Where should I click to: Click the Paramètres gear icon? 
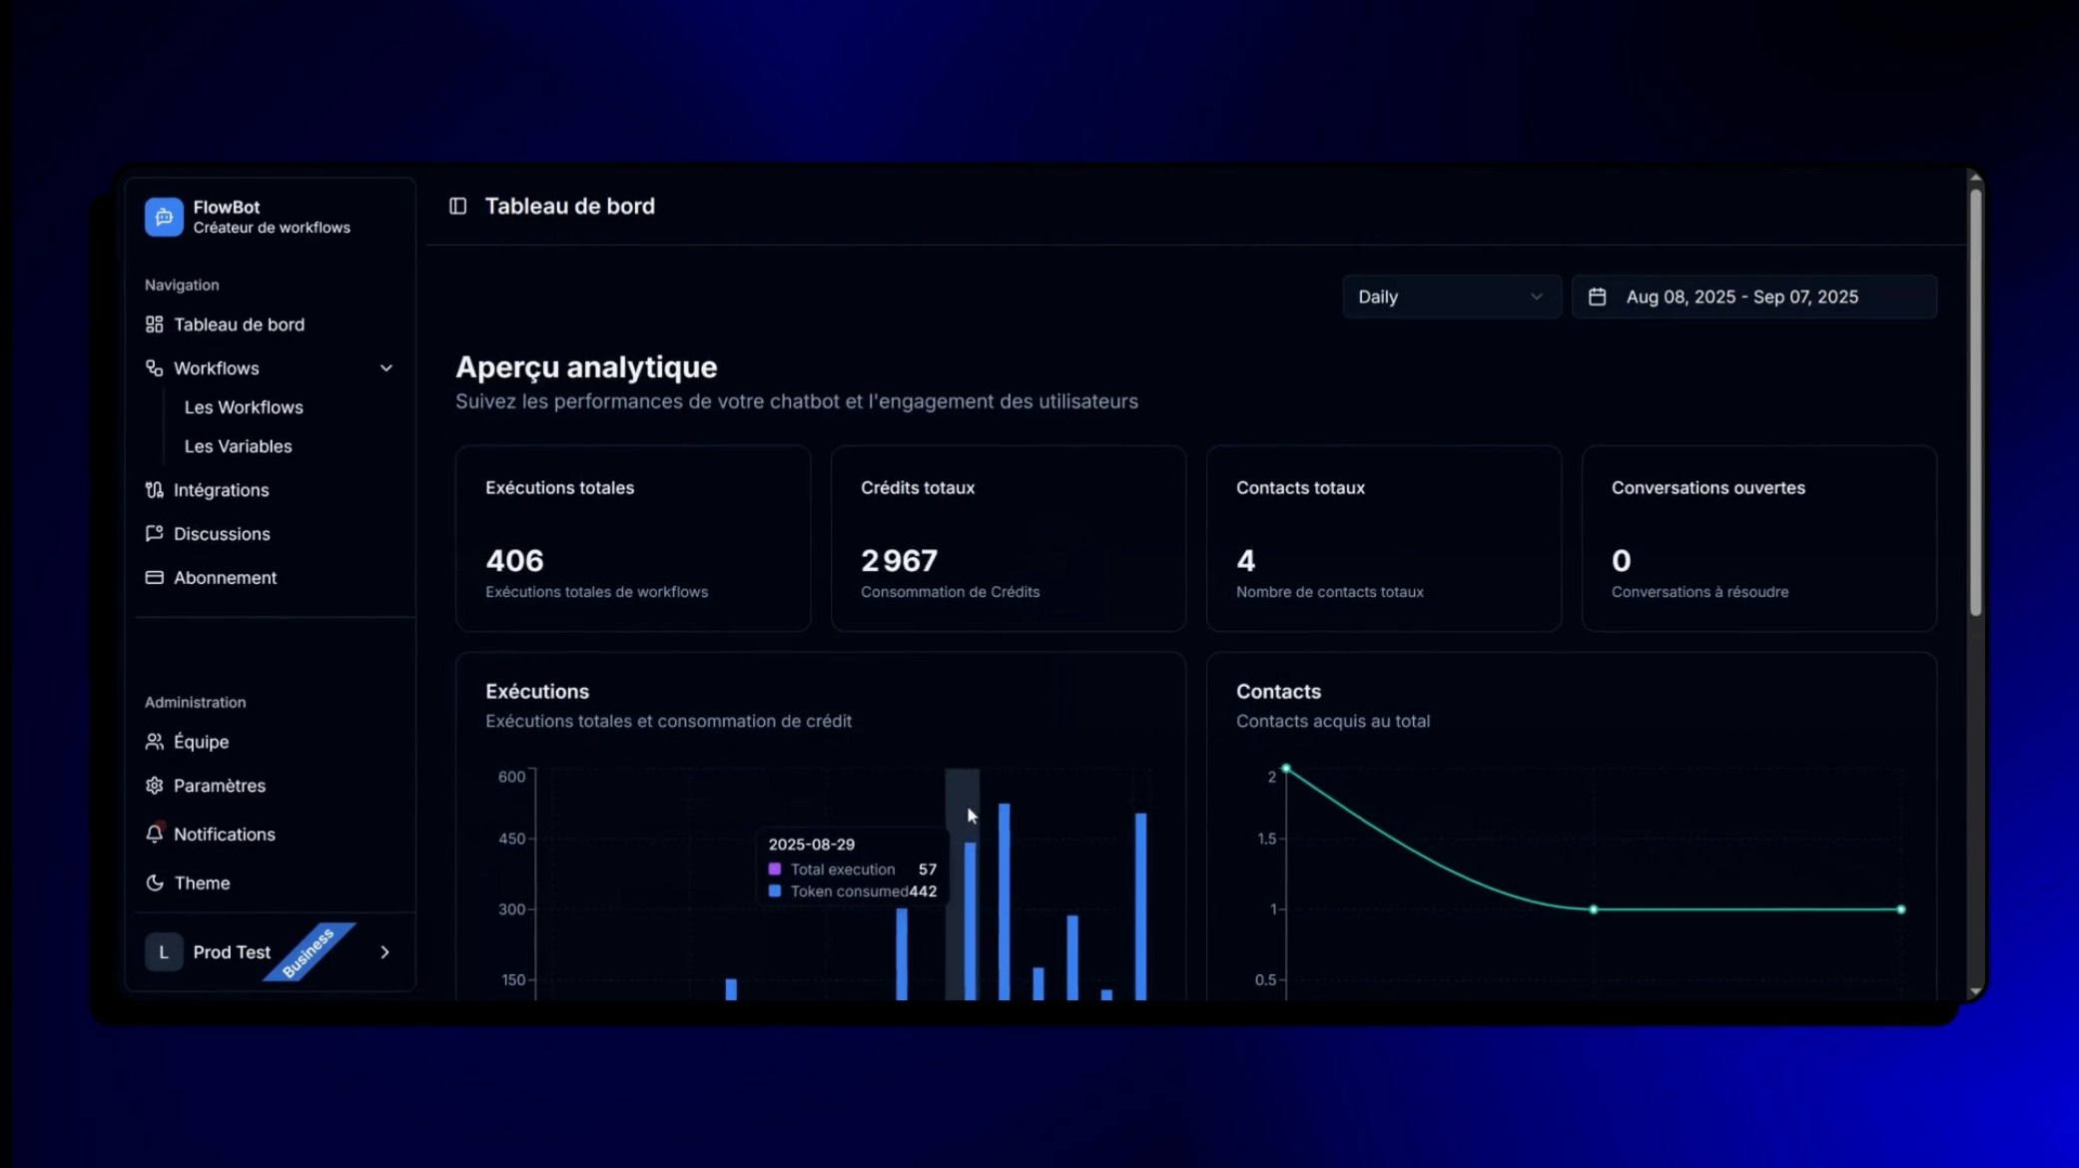point(154,786)
